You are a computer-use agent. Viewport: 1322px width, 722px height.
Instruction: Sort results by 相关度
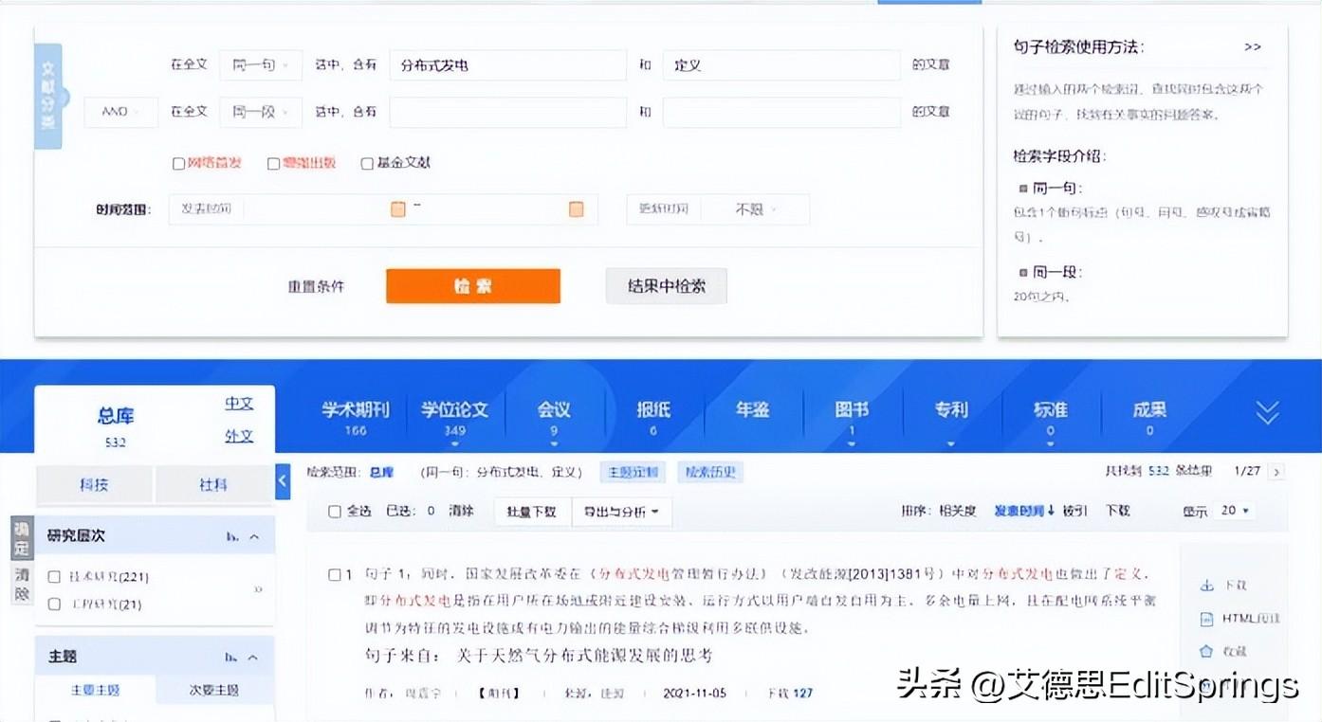coord(958,511)
